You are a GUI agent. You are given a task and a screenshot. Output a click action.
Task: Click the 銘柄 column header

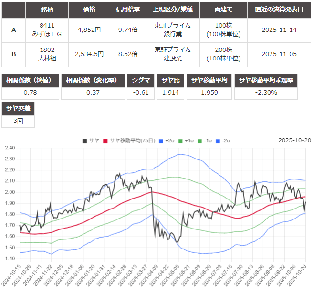pos(47,10)
